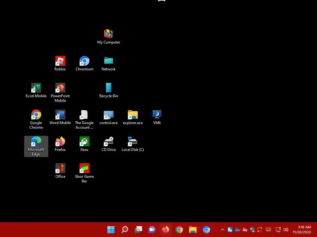Select the Excel Mobile shortcut

pos(36,90)
